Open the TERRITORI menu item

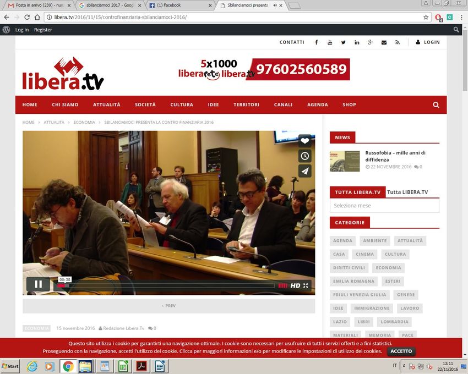[x=246, y=105]
